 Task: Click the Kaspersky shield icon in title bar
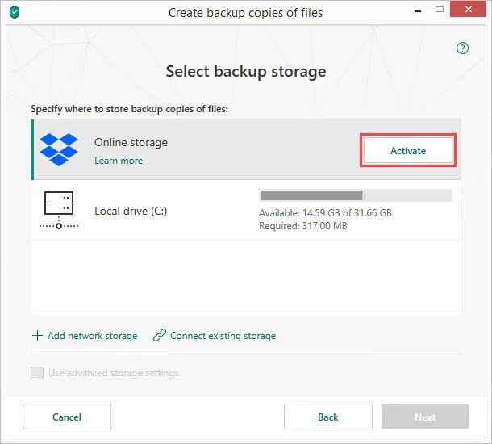pos(15,12)
